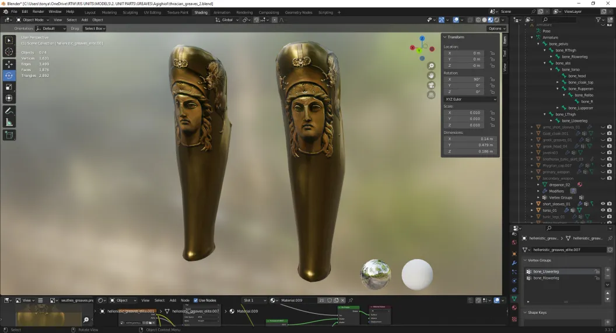
Task: Click fake user shield for Material.009
Action: coord(330,300)
